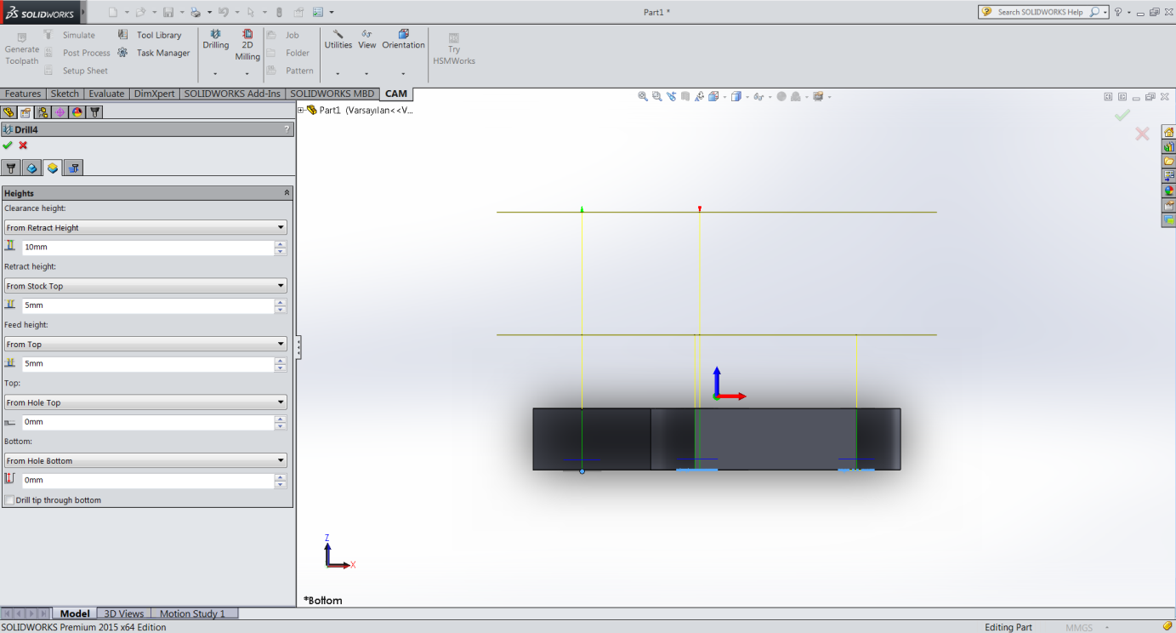
Task: Expand the 2D Milling dropdown arrow
Action: point(247,74)
